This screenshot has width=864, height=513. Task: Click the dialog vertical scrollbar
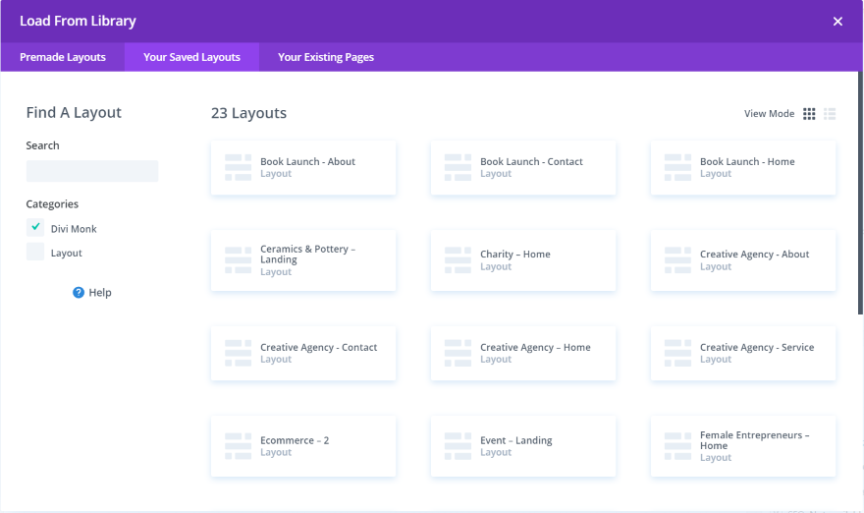point(860,193)
